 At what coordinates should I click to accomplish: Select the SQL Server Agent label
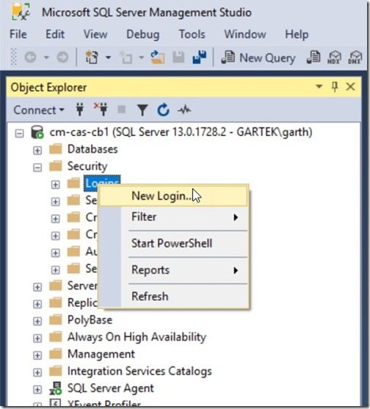tap(111, 388)
